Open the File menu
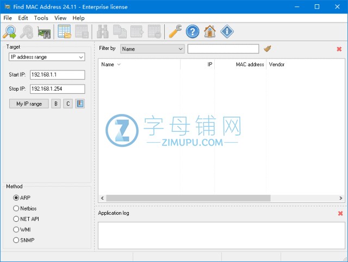The height and width of the screenshot is (262, 348). (8, 18)
